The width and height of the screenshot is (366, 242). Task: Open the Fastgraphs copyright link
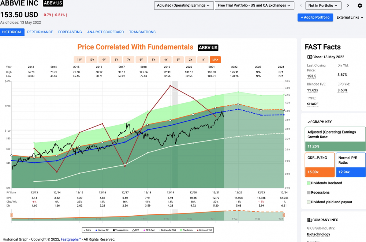tap(71, 239)
